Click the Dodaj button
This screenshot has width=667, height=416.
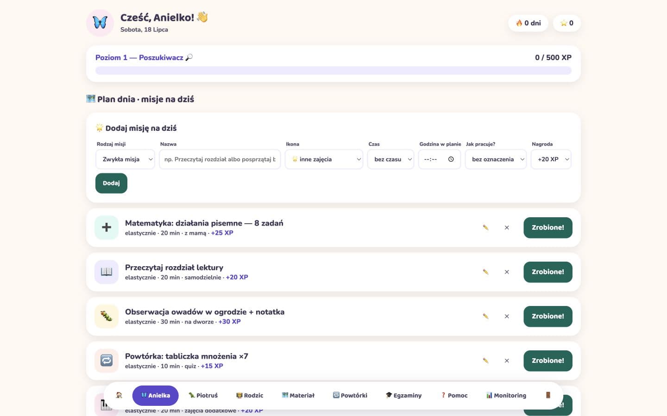[x=111, y=183]
